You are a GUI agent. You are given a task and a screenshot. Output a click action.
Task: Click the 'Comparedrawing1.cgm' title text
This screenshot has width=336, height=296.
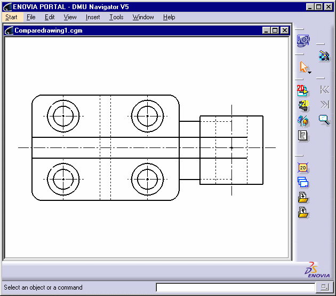49,30
